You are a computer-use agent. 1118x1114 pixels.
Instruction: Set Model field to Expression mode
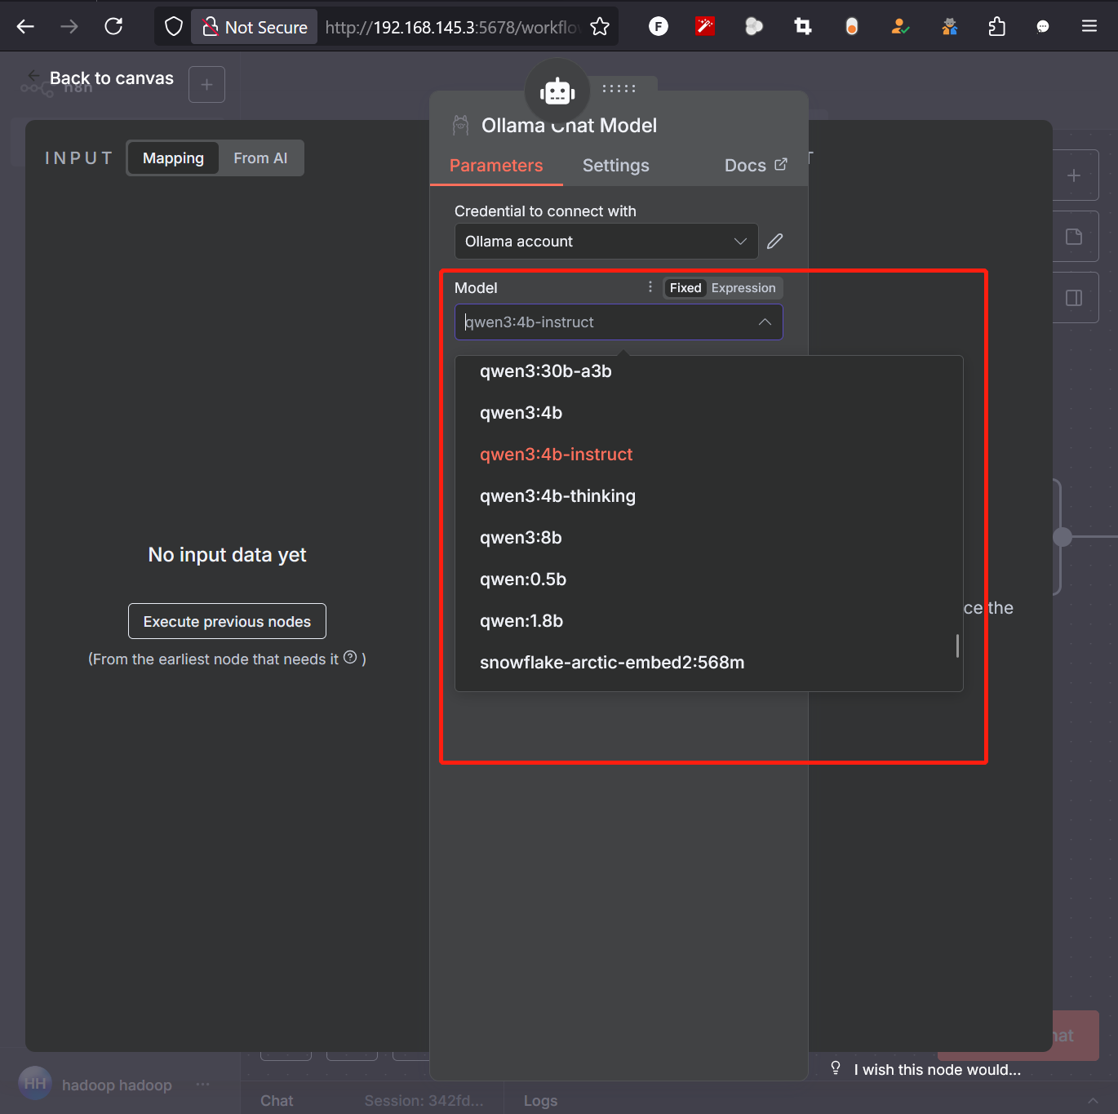point(743,287)
